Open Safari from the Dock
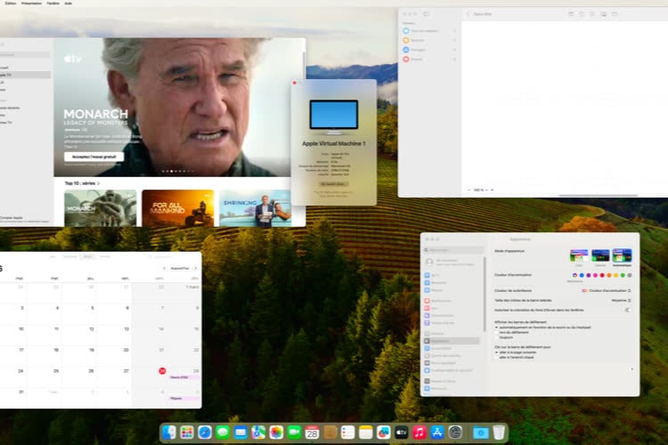 click(205, 433)
